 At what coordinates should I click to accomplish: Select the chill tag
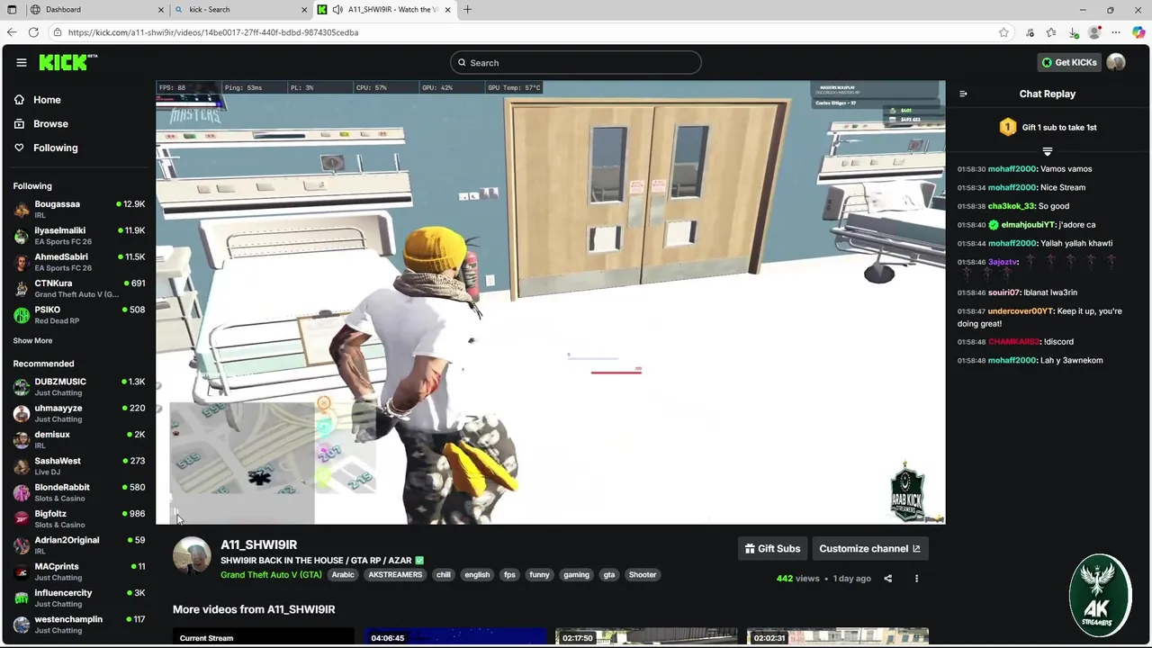click(x=444, y=575)
